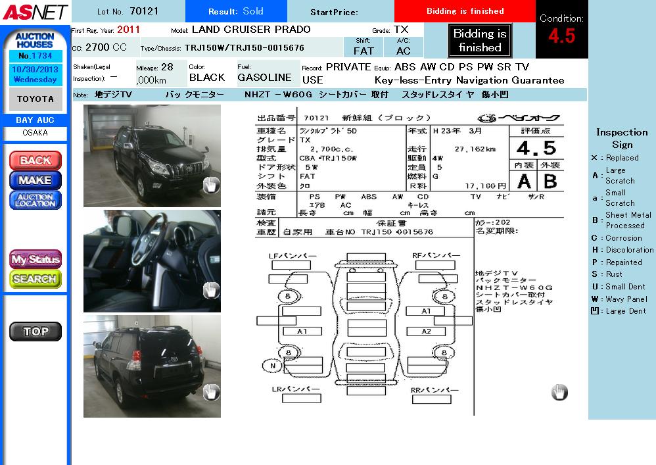This screenshot has height=465, width=656.
Task: Go to TOP page
Action: tap(35, 331)
